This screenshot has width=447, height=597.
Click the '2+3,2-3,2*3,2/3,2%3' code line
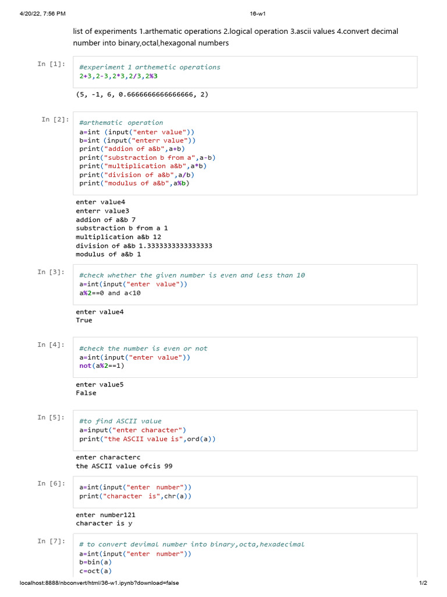point(118,76)
